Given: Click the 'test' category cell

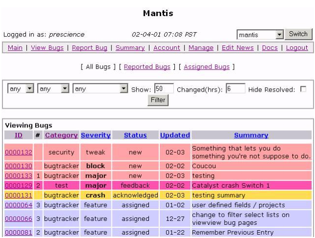Looking at the screenshot, I should pos(61,186).
